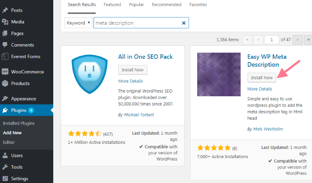Screen dimensions: 312x183
Task: Open the Easy WP Meta Description title link
Action: pyautogui.click(x=267, y=60)
